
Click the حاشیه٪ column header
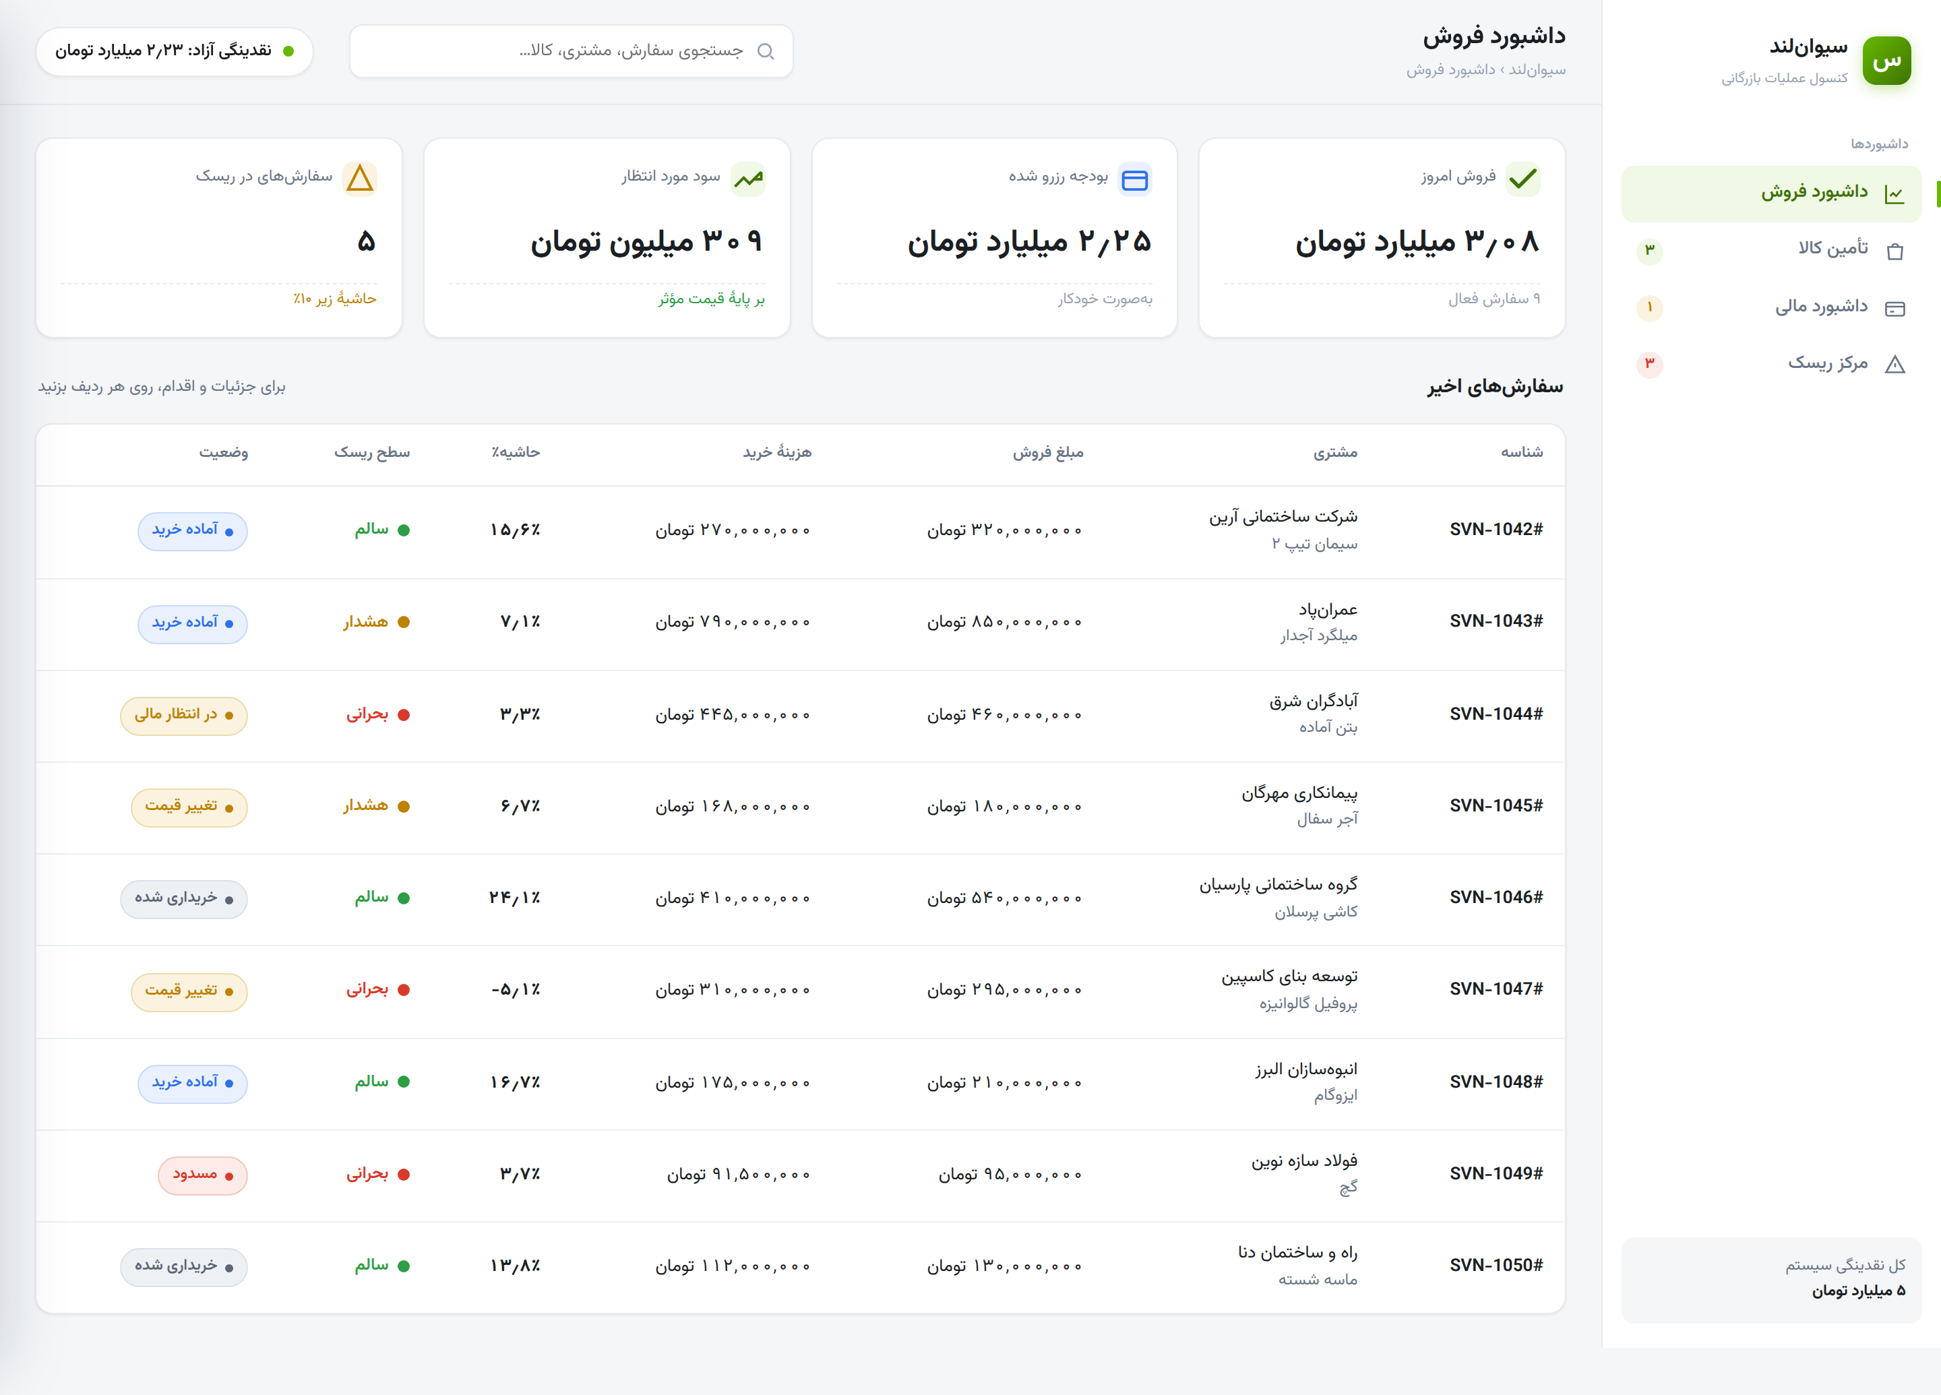(x=515, y=452)
